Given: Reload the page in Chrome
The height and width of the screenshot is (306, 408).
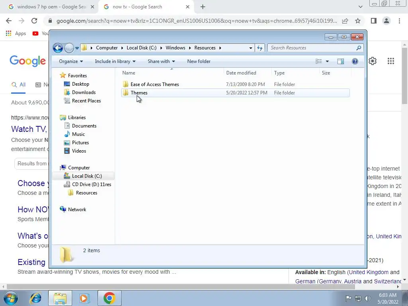Looking at the screenshot, I should pyautogui.click(x=34, y=21).
